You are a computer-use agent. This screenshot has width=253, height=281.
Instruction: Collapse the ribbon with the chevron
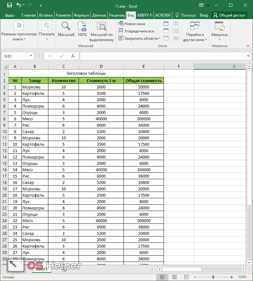point(248,46)
